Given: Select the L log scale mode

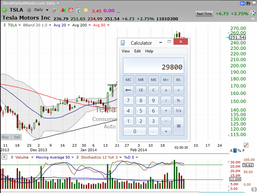Looking at the screenshot, I should click(x=235, y=151).
